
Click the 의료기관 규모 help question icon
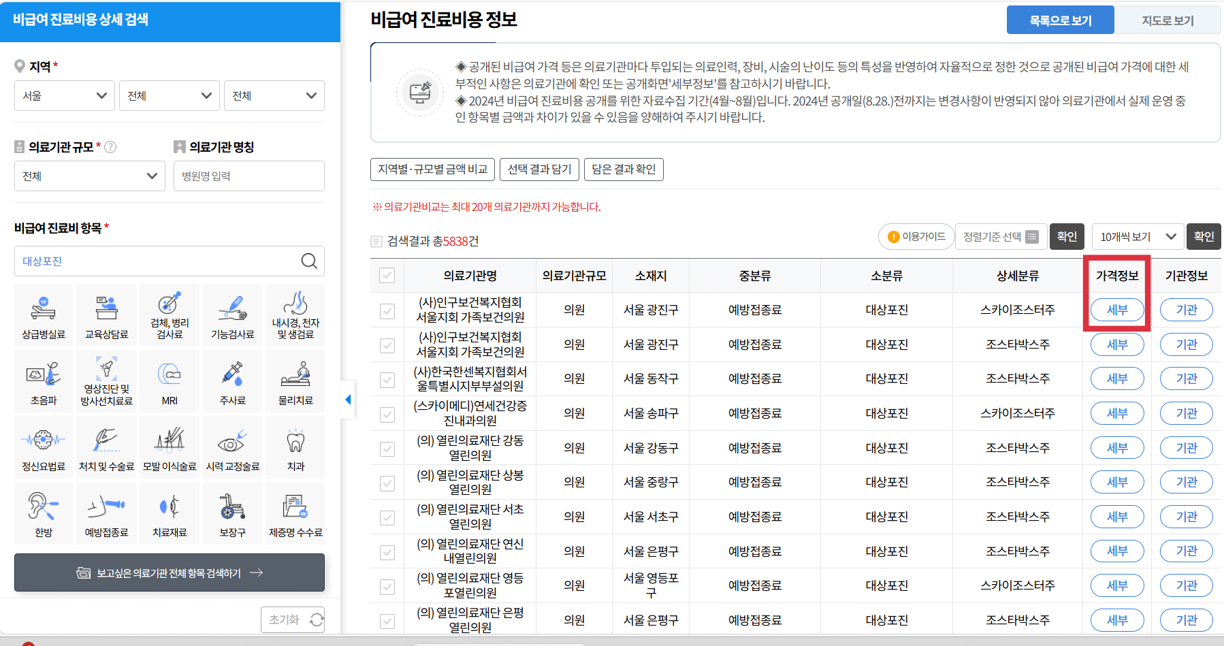tap(110, 147)
